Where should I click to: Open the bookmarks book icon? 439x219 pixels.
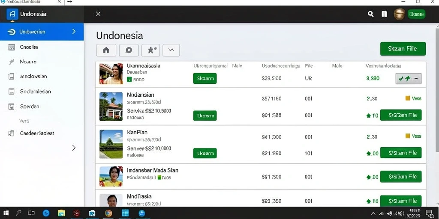pos(385,14)
